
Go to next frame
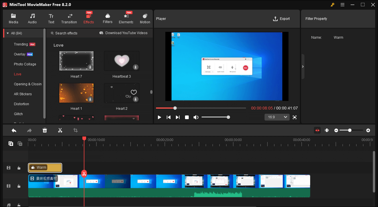[178, 117]
